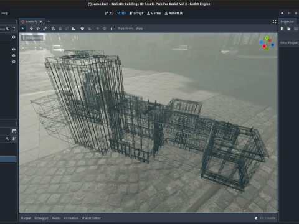Toggle distraction-free mode expand icon
Screen dimensions: 299x224
point(275,22)
